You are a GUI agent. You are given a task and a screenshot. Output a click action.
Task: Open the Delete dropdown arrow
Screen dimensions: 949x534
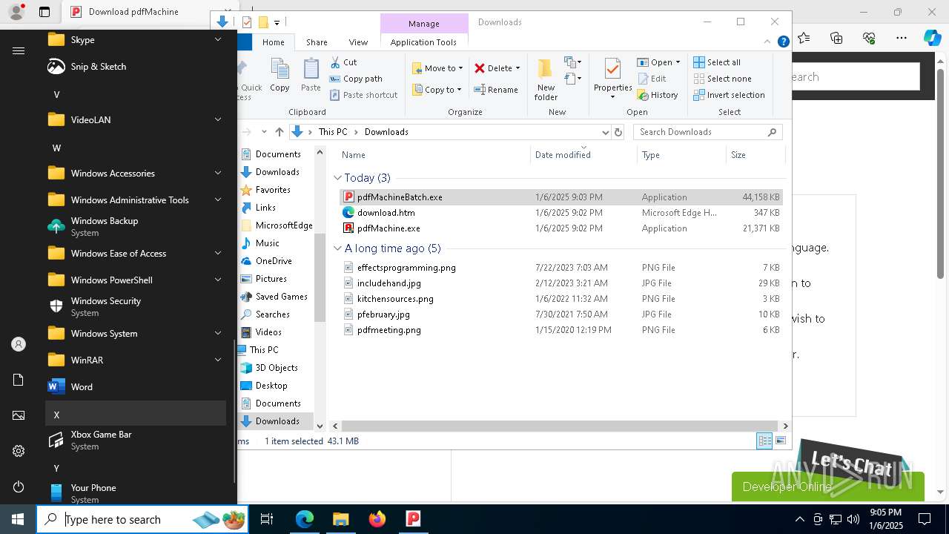point(518,68)
